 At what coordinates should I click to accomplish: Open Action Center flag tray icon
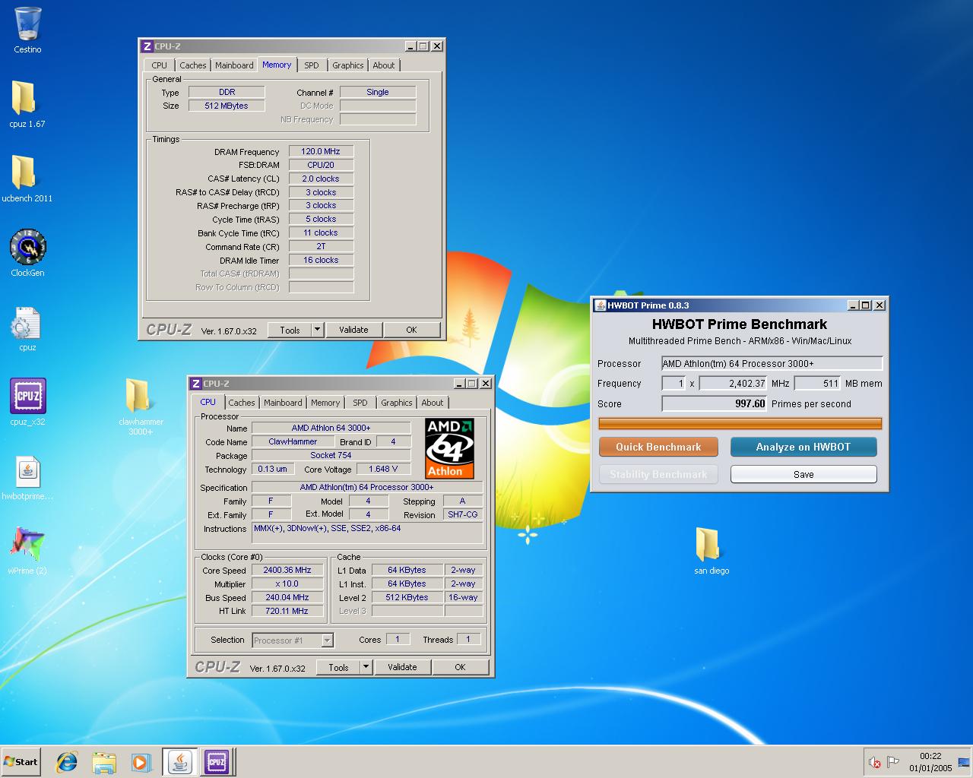(x=894, y=762)
